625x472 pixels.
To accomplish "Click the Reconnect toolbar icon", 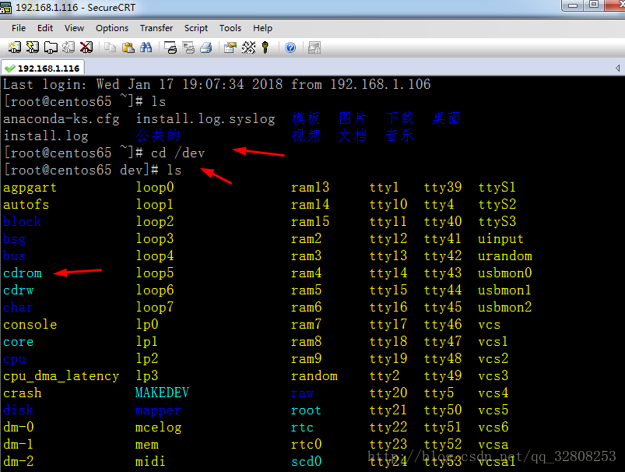I will 68,48.
